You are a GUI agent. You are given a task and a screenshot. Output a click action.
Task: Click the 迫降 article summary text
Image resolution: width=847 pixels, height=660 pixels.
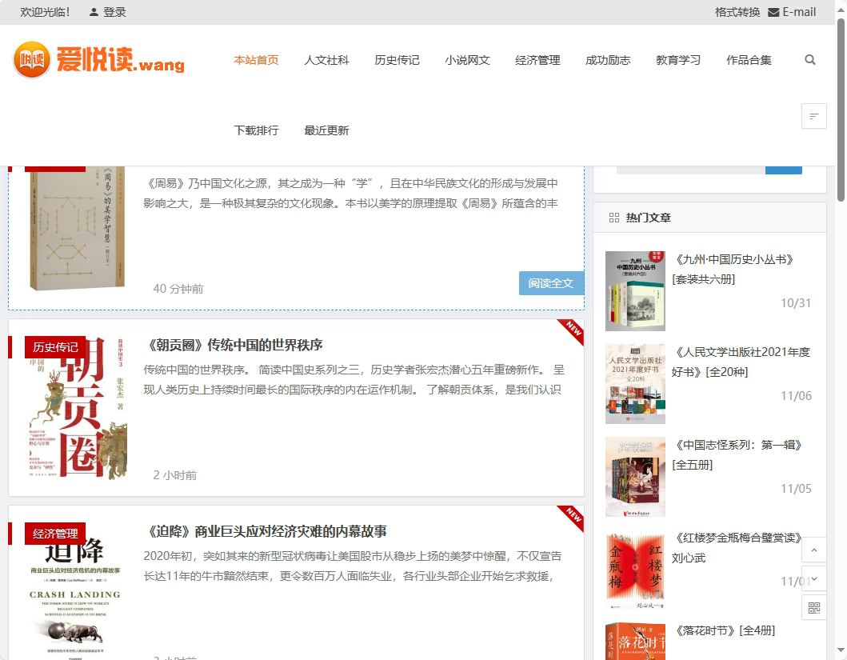coord(353,566)
